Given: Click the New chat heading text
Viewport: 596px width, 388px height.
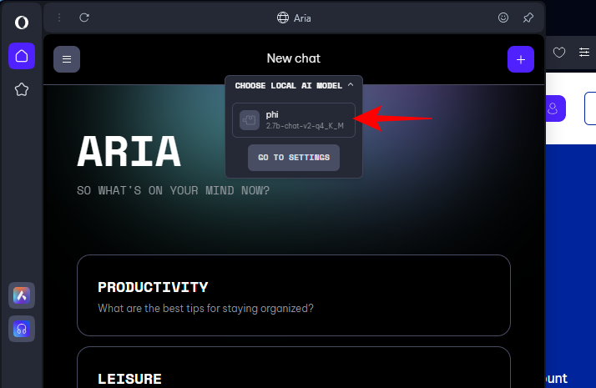Looking at the screenshot, I should [x=294, y=58].
